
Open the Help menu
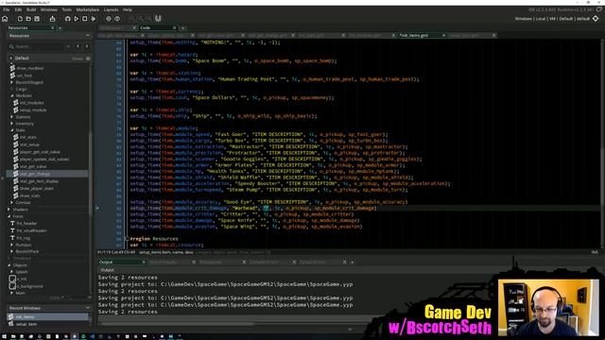(128, 9)
